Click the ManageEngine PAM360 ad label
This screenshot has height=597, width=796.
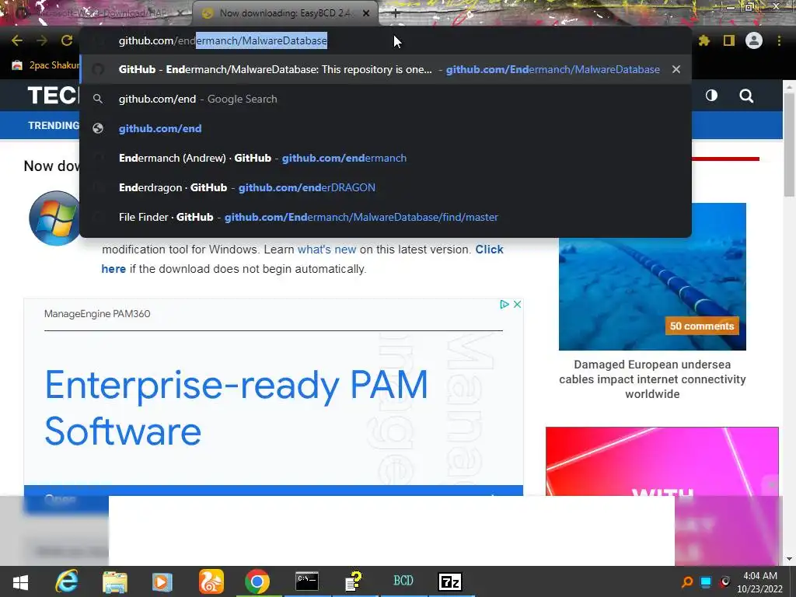[x=97, y=314]
